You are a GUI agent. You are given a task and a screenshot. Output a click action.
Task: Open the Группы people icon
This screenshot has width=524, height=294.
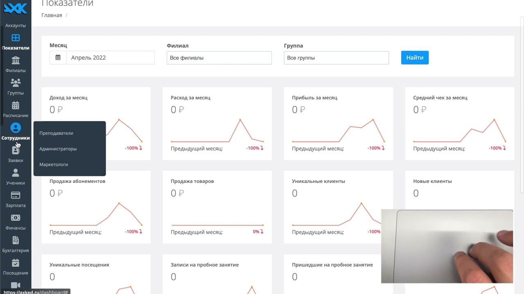16,83
